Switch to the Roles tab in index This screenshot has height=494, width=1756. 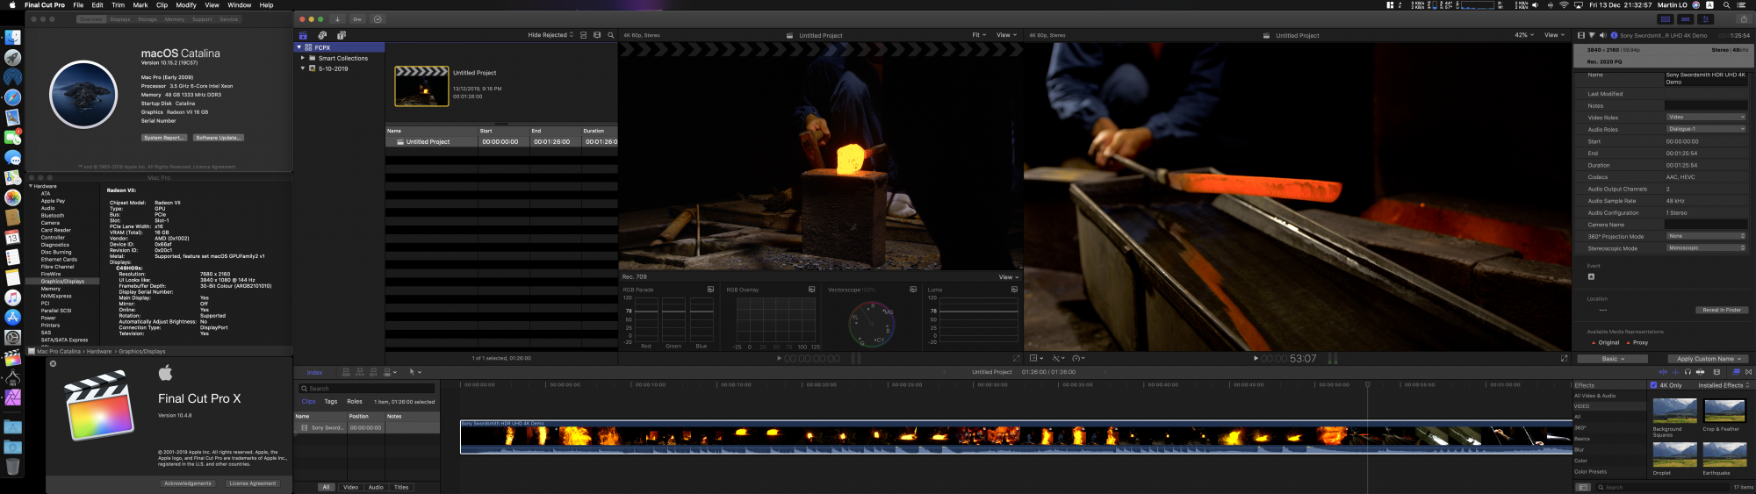click(x=355, y=402)
